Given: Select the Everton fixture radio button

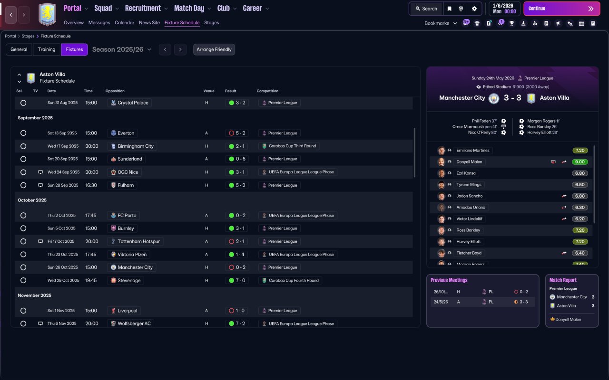Looking at the screenshot, I should tap(23, 133).
